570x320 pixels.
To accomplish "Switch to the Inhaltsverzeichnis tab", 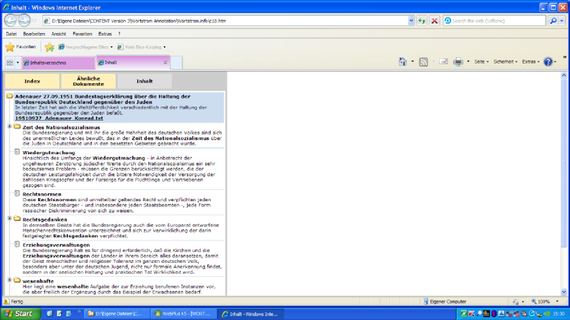I will coord(58,63).
